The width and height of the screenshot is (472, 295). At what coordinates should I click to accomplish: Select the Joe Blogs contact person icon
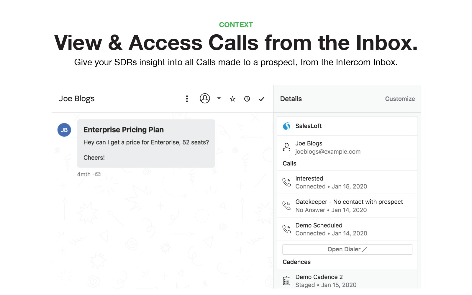coord(287,147)
